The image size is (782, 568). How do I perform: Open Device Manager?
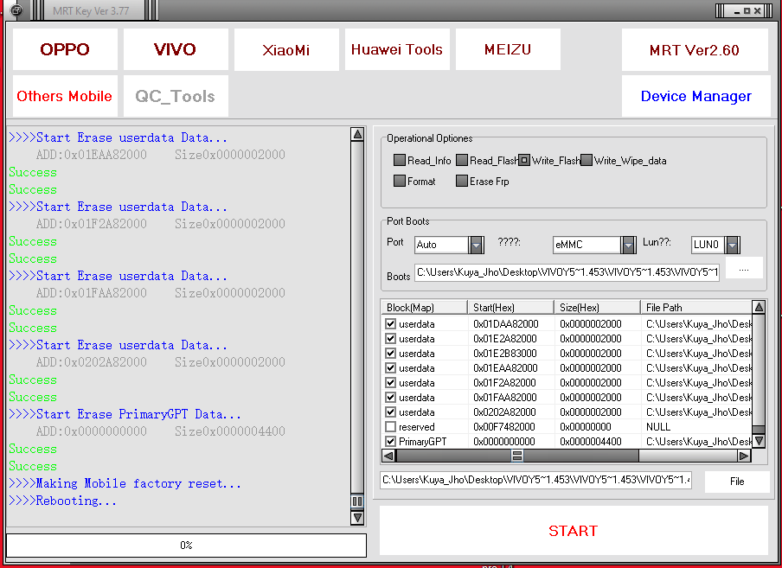click(x=695, y=96)
